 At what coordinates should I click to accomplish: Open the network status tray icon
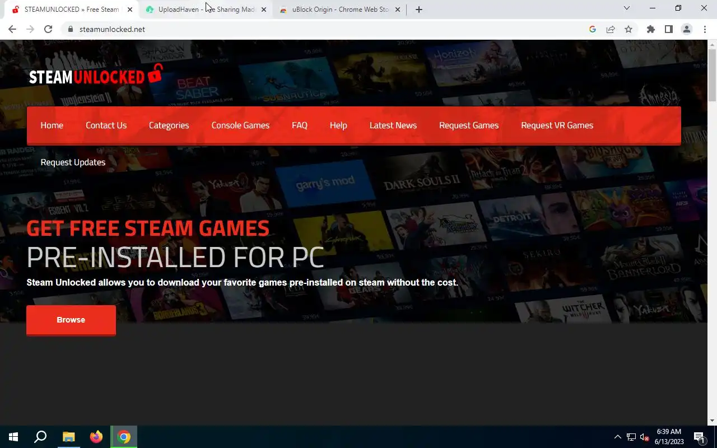631,437
